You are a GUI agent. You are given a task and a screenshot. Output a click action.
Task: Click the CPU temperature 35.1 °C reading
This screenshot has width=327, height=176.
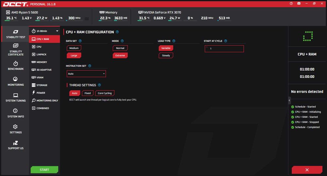(x=11, y=18)
